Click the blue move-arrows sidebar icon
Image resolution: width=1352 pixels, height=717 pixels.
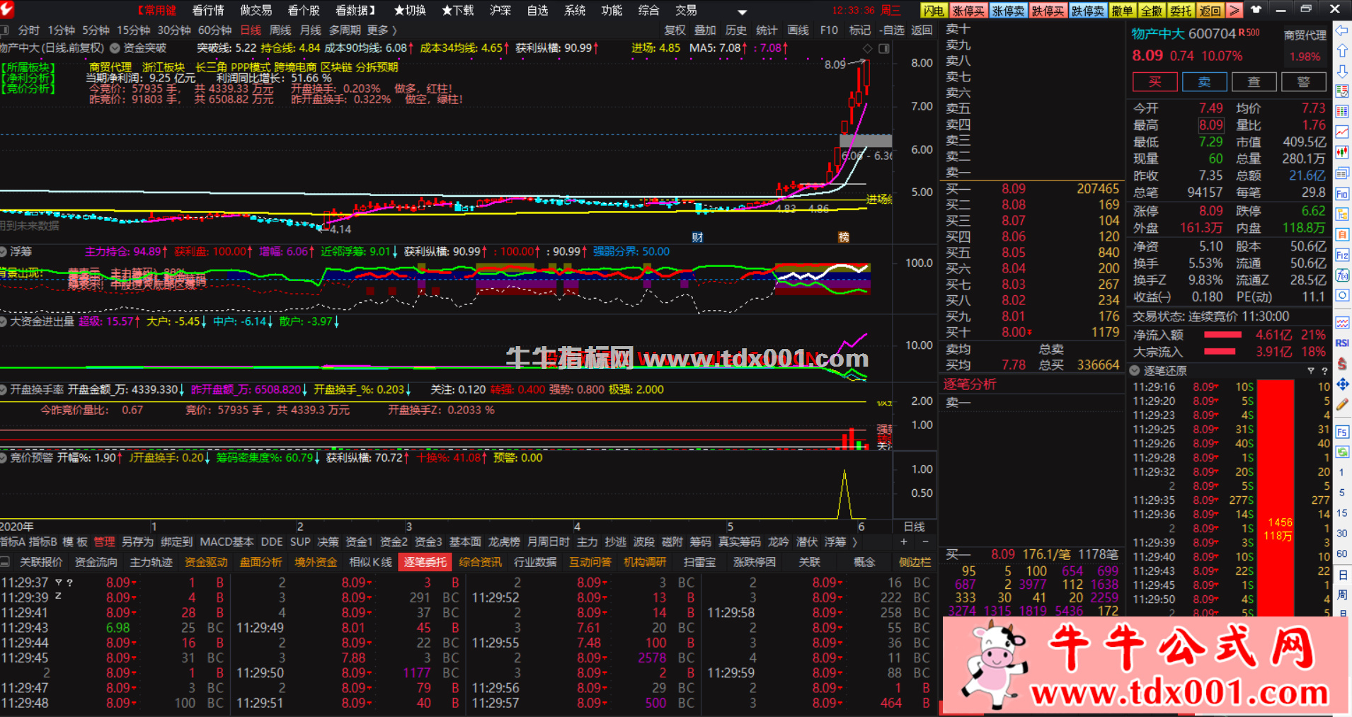tap(1341, 384)
